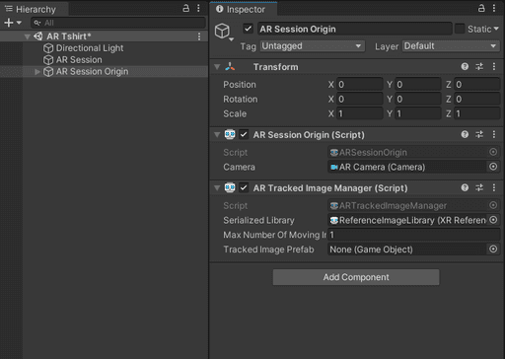Open Transform component help reference icon
Viewport: 505px width, 359px height.
[465, 67]
